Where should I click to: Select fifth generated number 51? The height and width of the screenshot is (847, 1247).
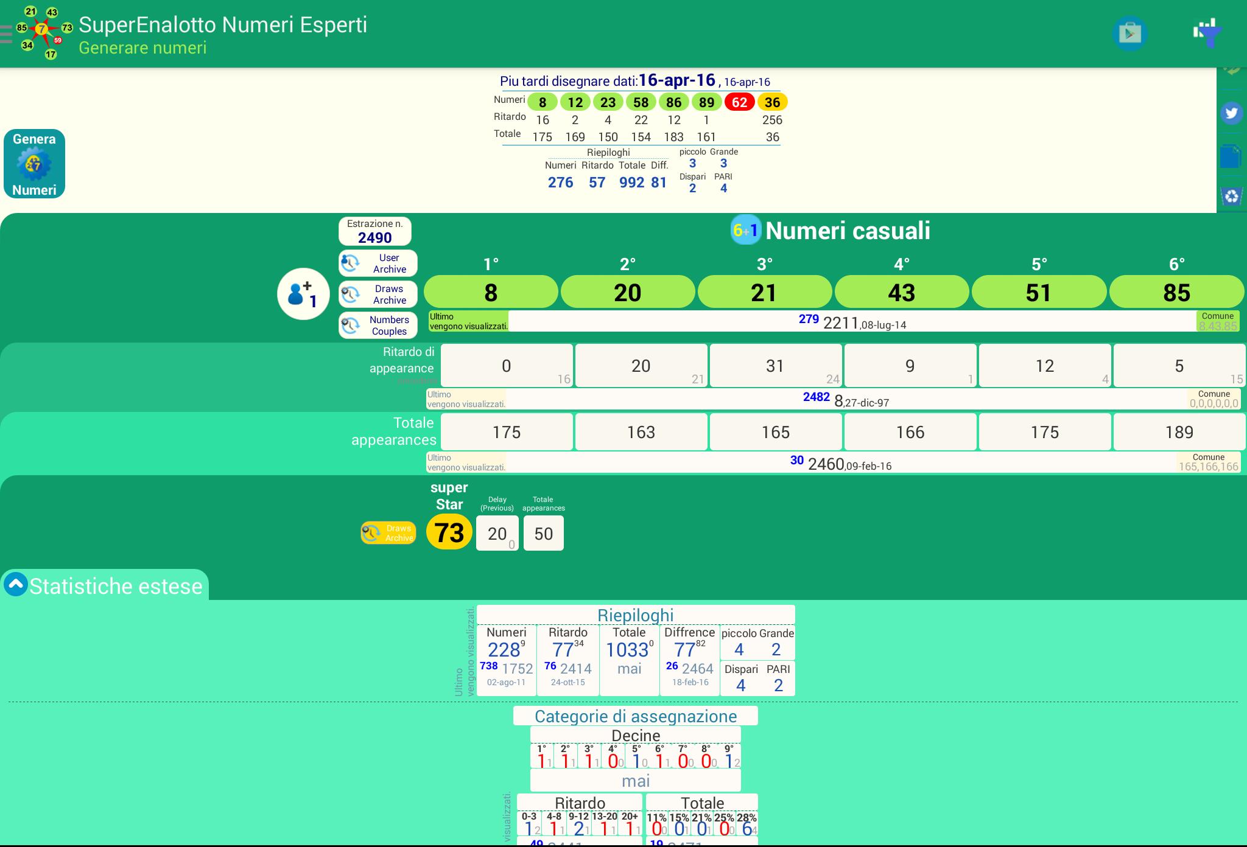click(1039, 292)
